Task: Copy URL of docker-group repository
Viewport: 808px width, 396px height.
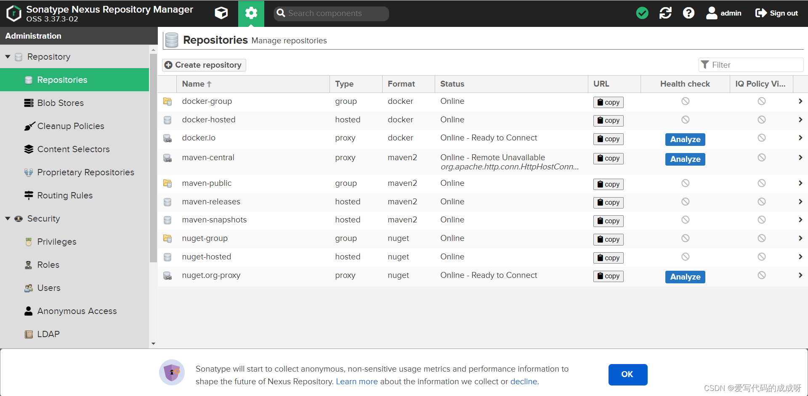Action: 608,102
